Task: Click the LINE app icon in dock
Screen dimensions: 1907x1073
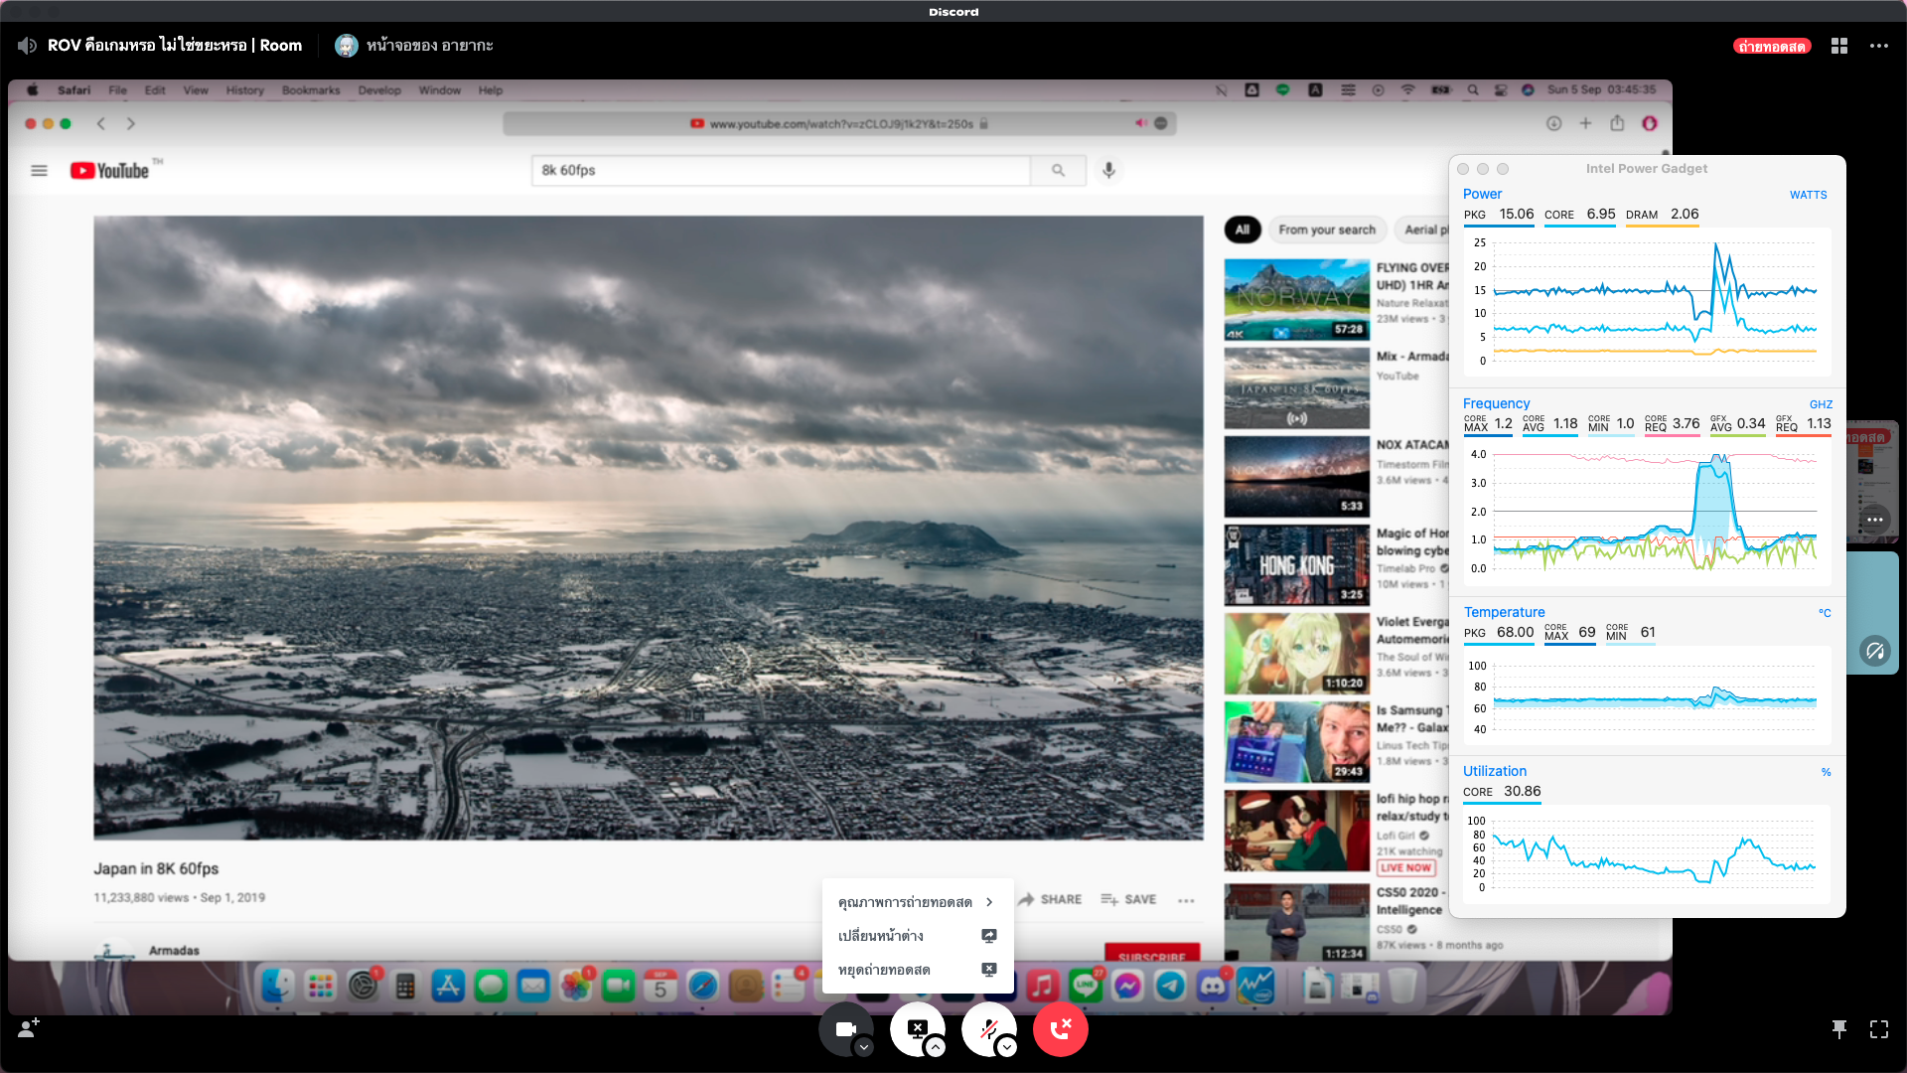Action: 1086,987
